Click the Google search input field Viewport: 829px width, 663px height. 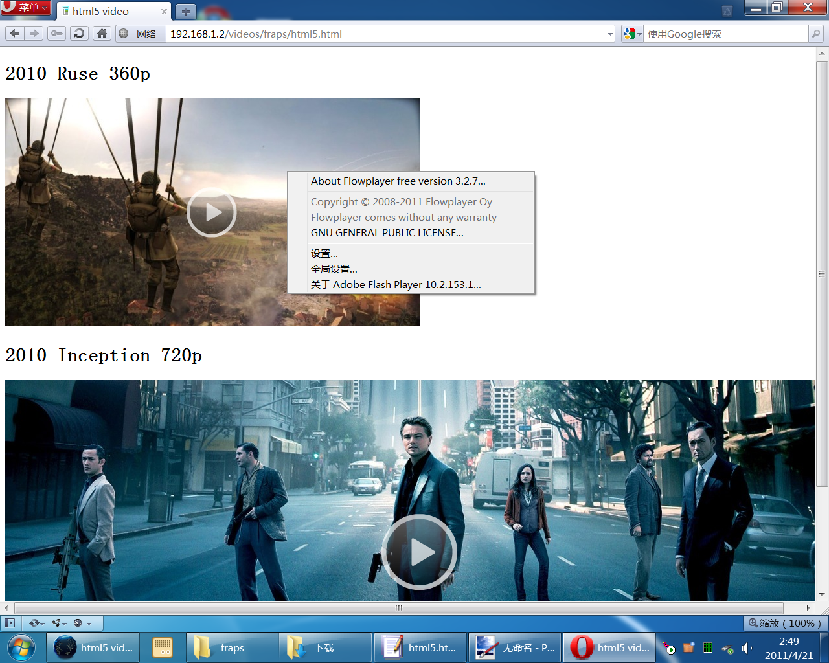point(727,34)
